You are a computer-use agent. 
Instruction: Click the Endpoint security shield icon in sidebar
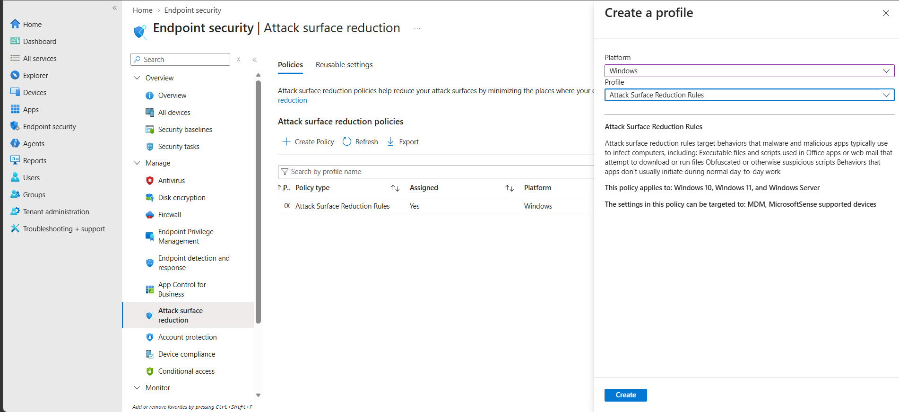(15, 126)
